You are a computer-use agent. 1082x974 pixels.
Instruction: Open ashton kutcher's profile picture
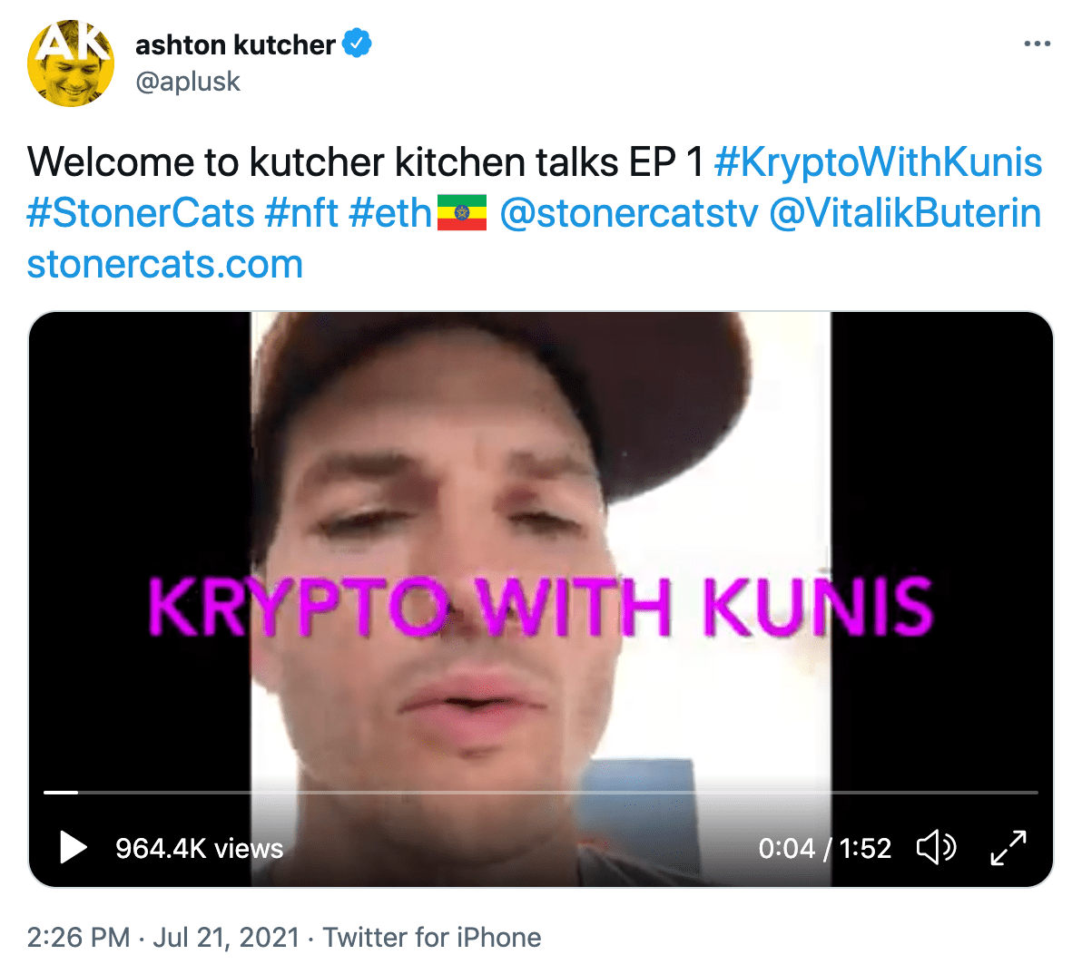click(x=71, y=63)
